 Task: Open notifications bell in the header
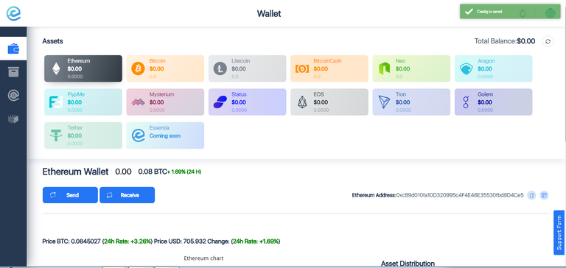pos(523,13)
